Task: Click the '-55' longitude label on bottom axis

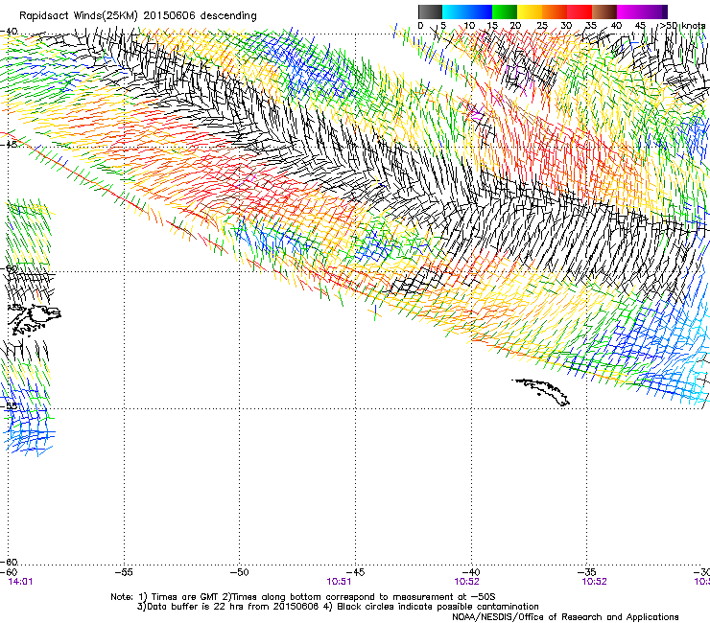Action: [x=124, y=572]
